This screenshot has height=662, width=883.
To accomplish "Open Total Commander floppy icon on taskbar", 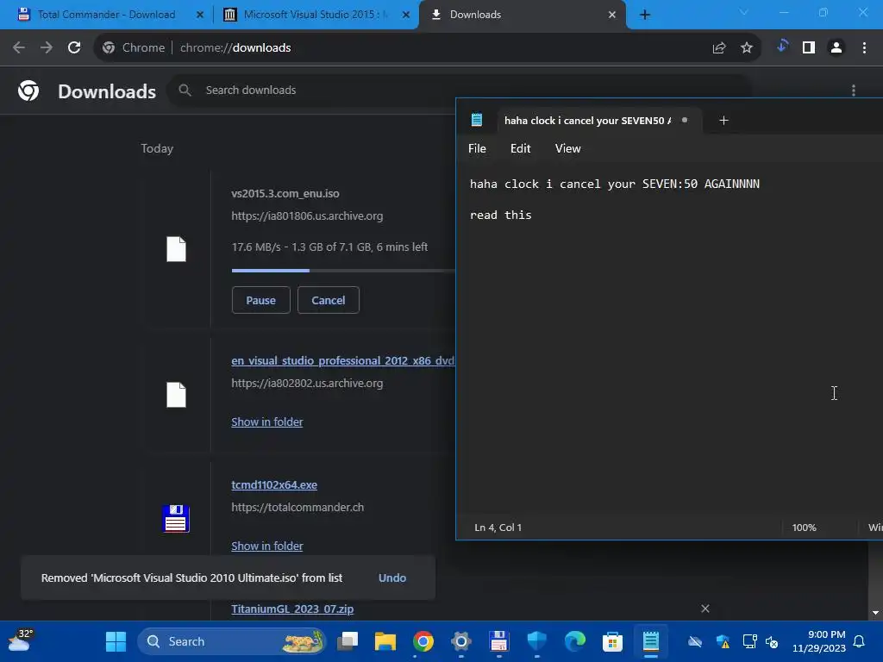I will point(499,641).
